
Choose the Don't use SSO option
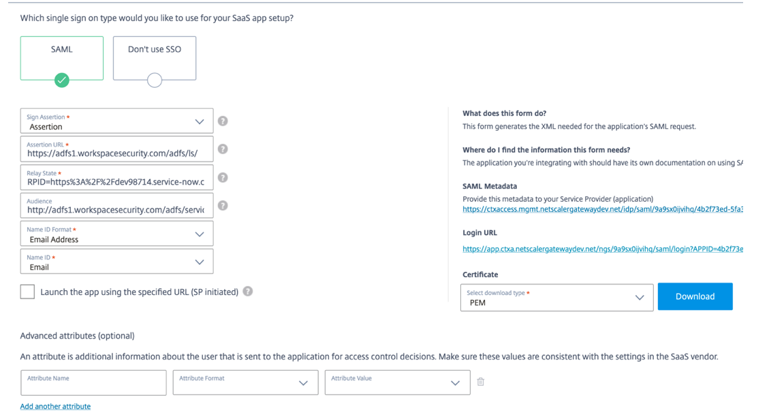click(x=155, y=59)
